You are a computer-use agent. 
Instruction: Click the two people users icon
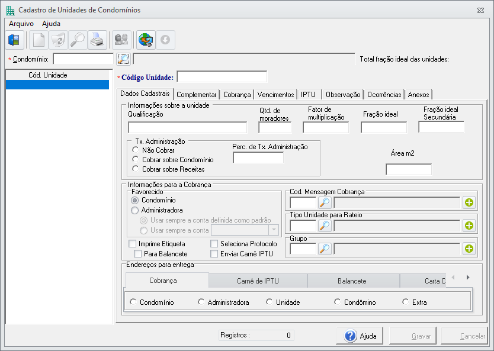tap(121, 40)
